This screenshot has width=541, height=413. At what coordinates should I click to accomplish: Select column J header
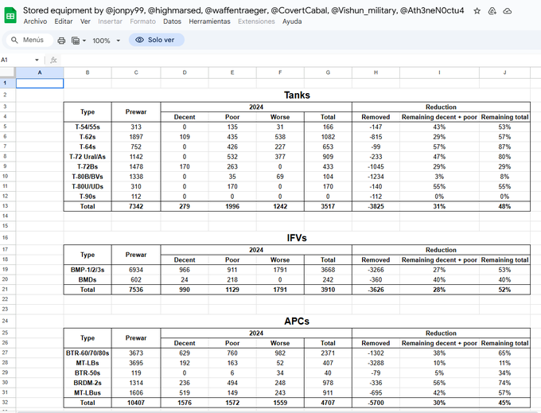click(504, 72)
